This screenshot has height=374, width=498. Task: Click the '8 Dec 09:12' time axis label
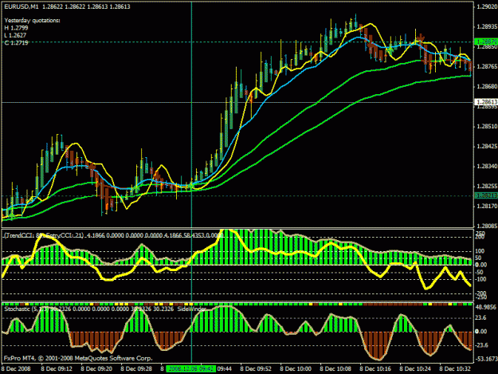click(57, 369)
